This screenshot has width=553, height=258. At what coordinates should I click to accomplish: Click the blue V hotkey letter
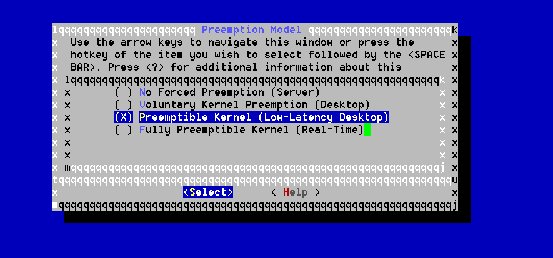(x=142, y=105)
